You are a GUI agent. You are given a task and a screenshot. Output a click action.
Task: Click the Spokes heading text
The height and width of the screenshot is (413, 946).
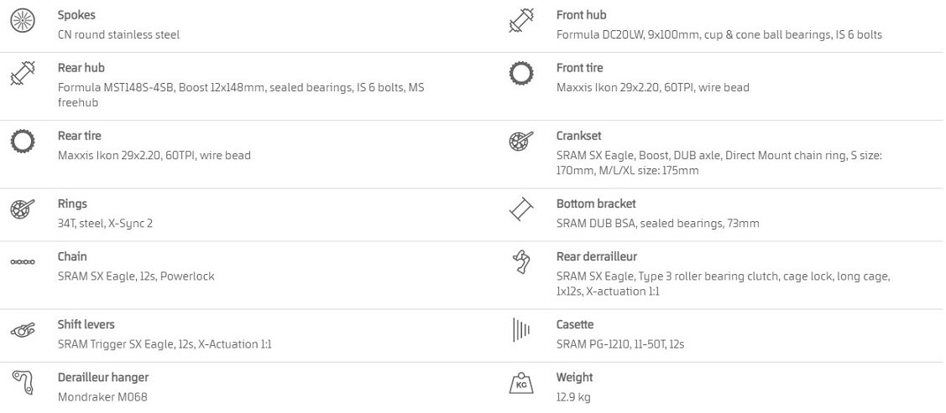click(76, 15)
